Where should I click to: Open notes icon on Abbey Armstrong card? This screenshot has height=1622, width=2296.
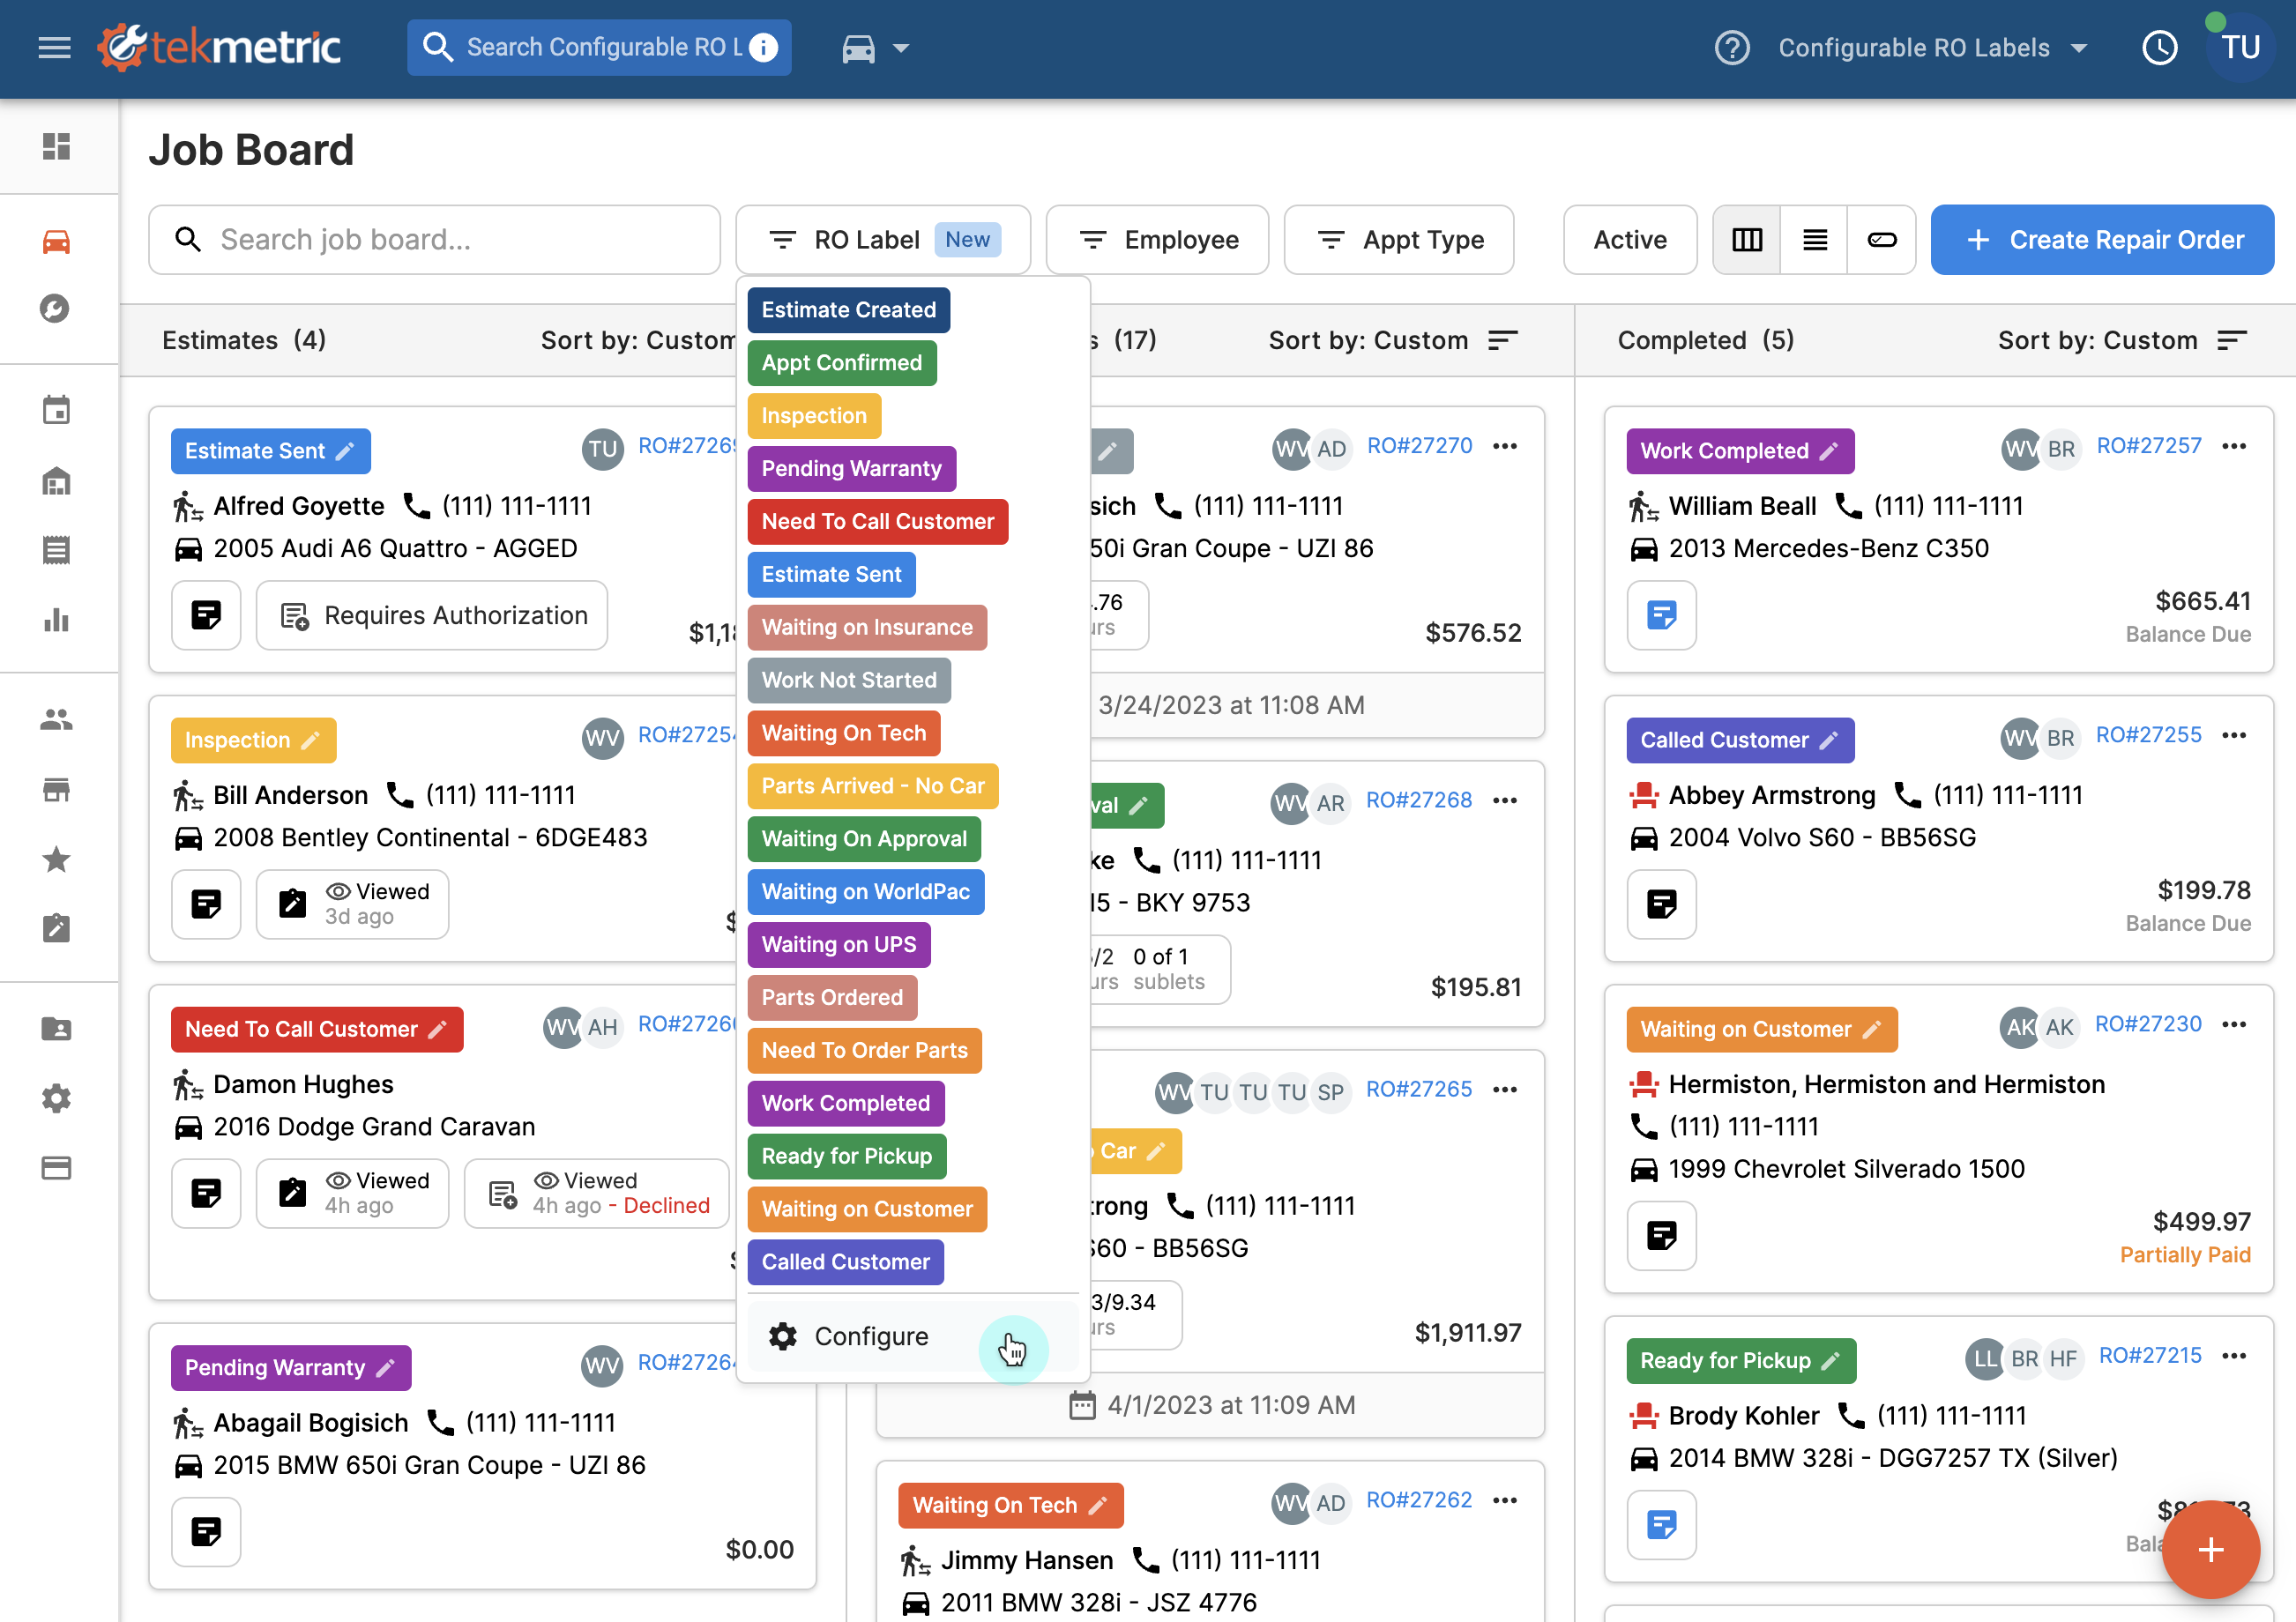[1661, 905]
